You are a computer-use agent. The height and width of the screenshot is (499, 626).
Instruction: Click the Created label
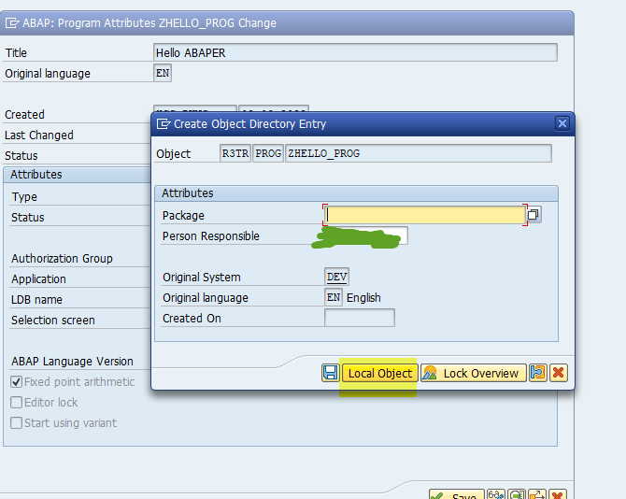(24, 115)
